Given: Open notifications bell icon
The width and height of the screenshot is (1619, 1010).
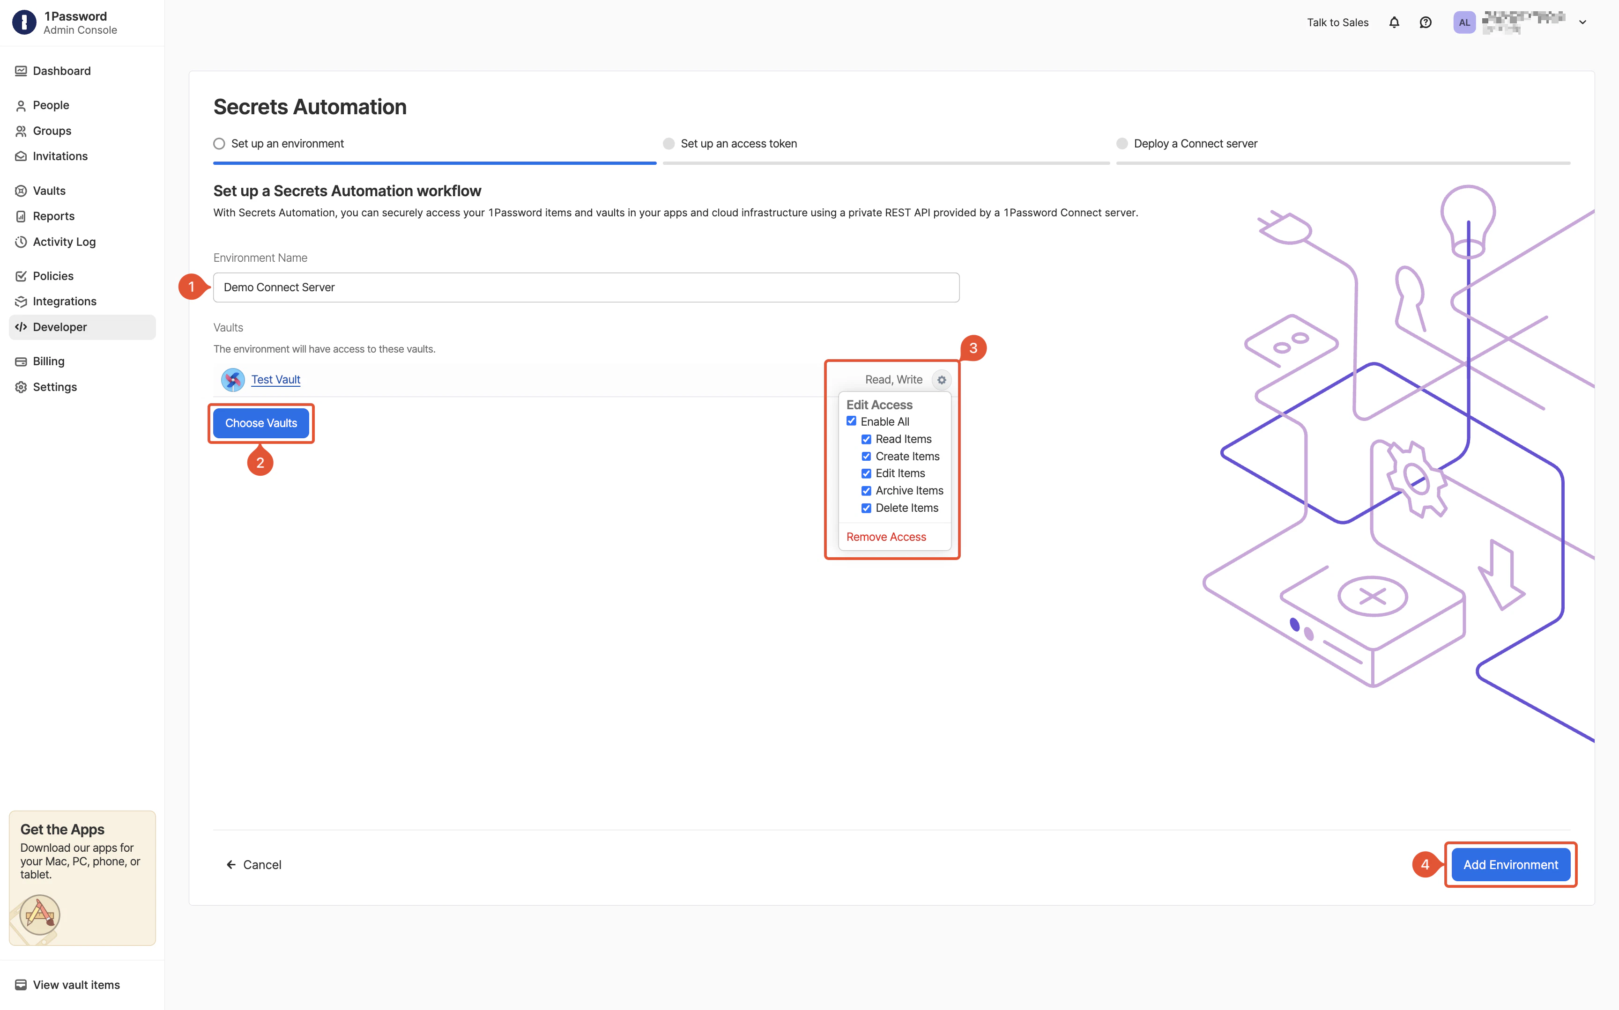Looking at the screenshot, I should point(1394,23).
